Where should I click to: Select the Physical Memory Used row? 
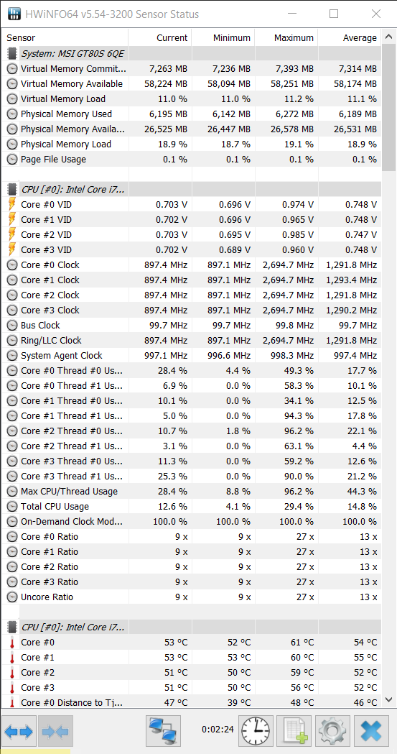click(x=192, y=114)
